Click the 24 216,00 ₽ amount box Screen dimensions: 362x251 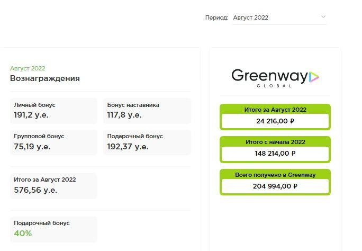click(275, 121)
